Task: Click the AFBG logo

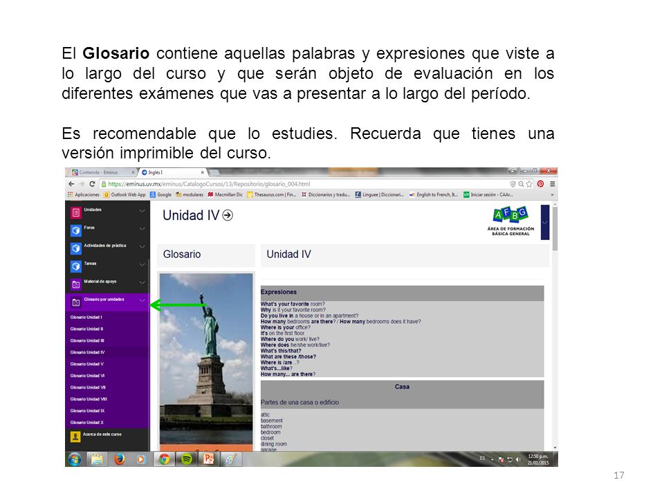Action: pos(510,221)
